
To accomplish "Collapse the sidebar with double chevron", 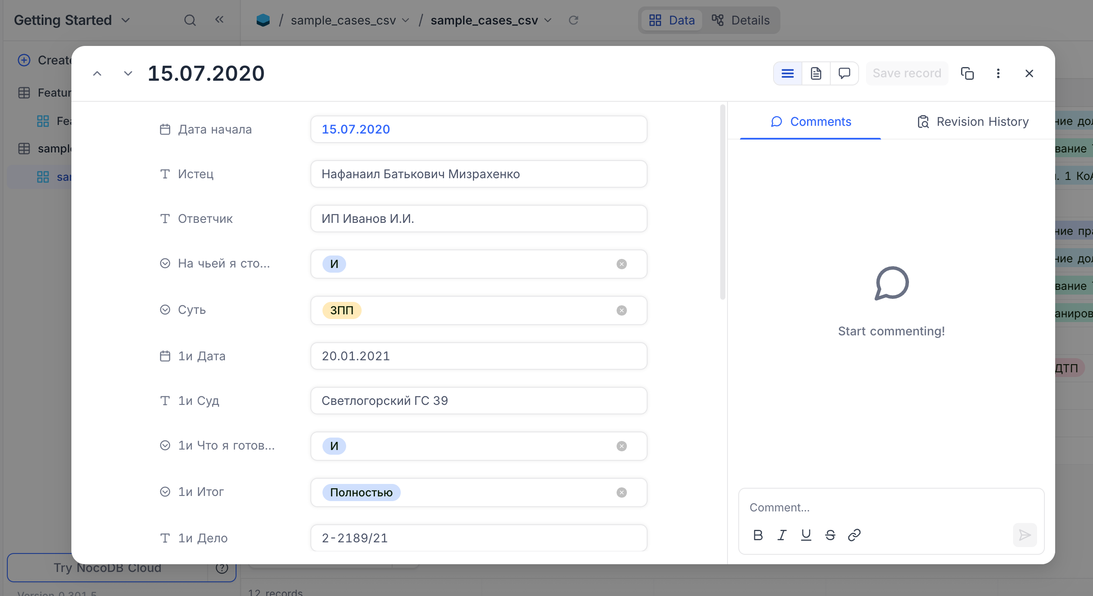I will [219, 20].
